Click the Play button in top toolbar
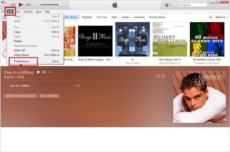 21,5
